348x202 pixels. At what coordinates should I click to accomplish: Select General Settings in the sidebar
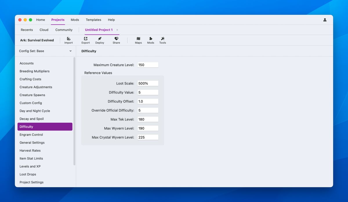[45, 143]
